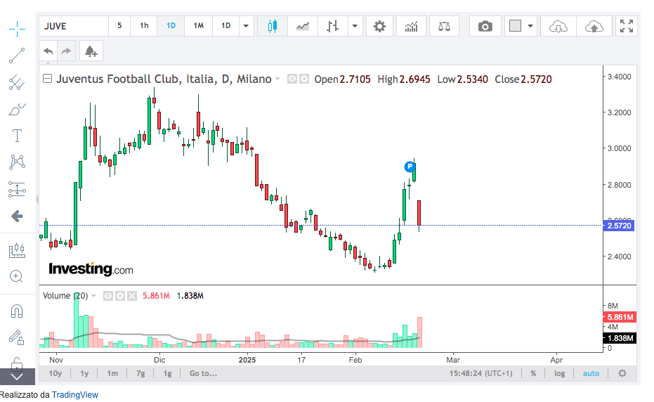
Task: Select the 5 minute interval
Action: coord(119,26)
